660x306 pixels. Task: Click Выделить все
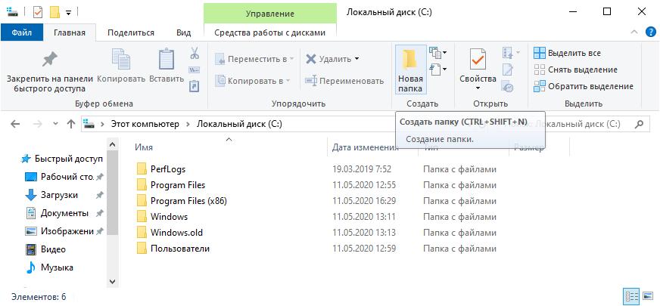point(574,53)
